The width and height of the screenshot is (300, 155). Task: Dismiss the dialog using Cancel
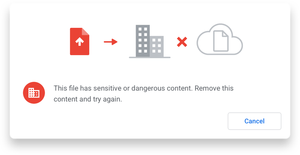point(254,121)
